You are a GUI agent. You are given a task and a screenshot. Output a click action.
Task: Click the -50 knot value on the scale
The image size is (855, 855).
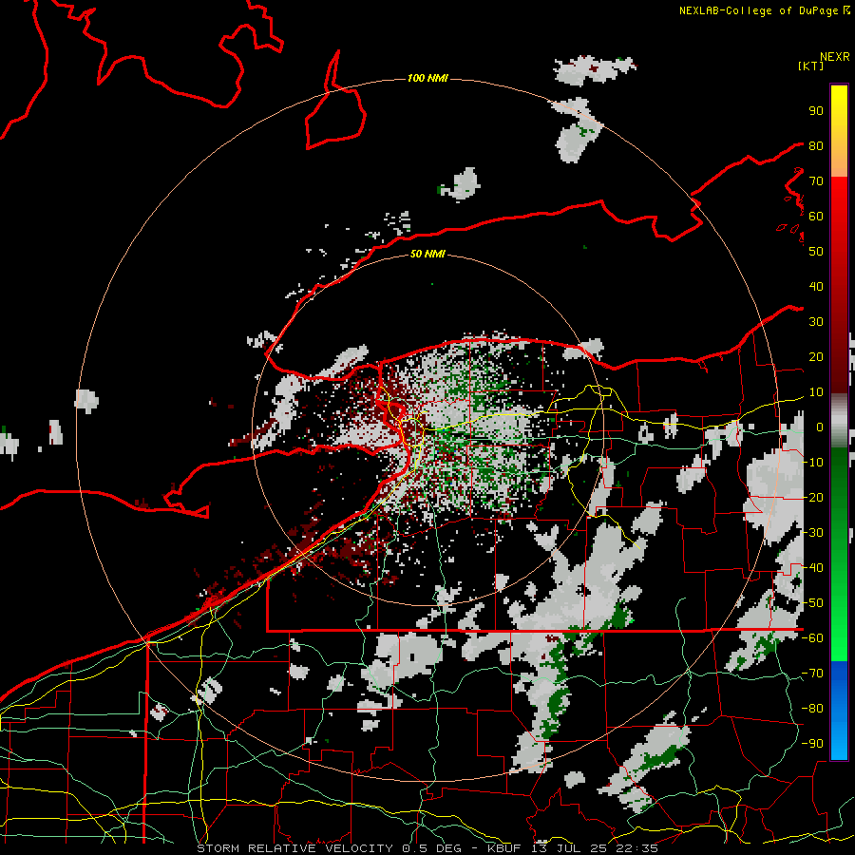812,603
